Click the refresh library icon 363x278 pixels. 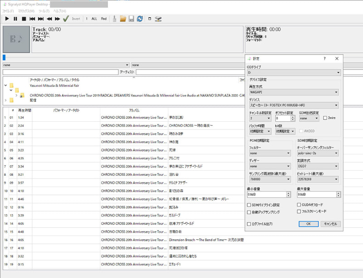pos(140,19)
